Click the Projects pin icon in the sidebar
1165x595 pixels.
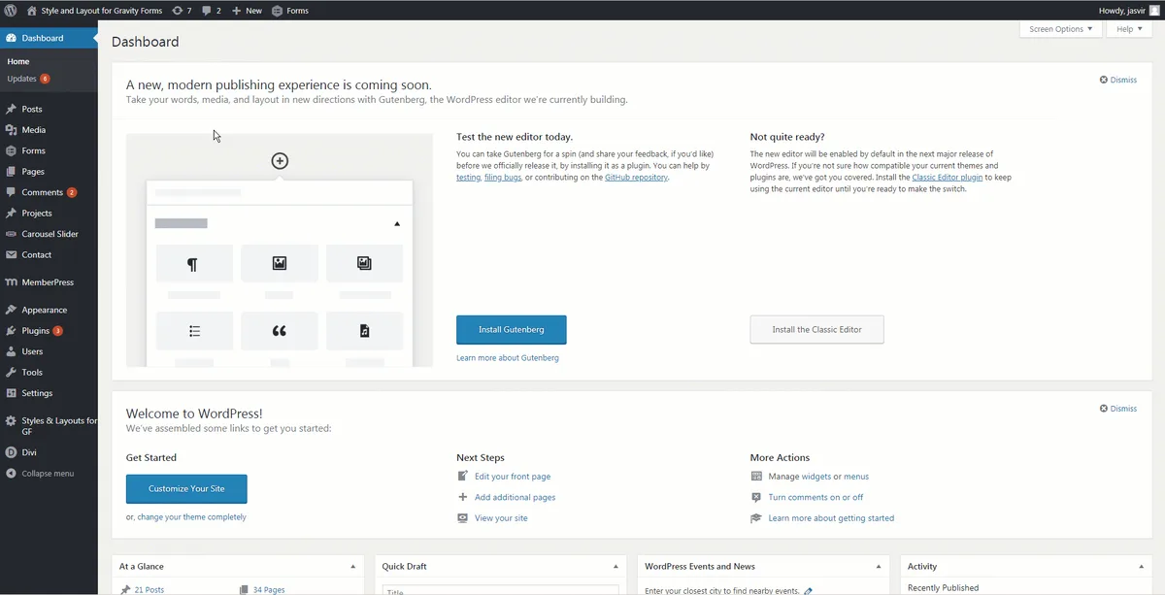[x=11, y=214]
